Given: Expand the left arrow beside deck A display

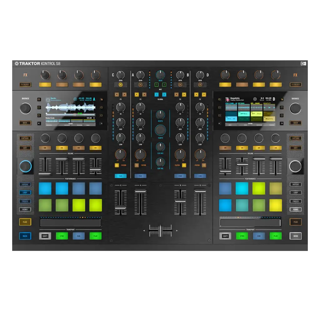Looking at the screenshot, I should click(38, 123).
